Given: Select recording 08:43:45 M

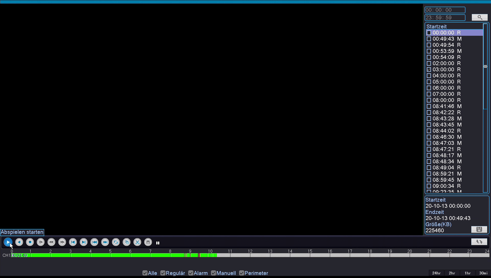Looking at the screenshot, I should click(454, 125).
